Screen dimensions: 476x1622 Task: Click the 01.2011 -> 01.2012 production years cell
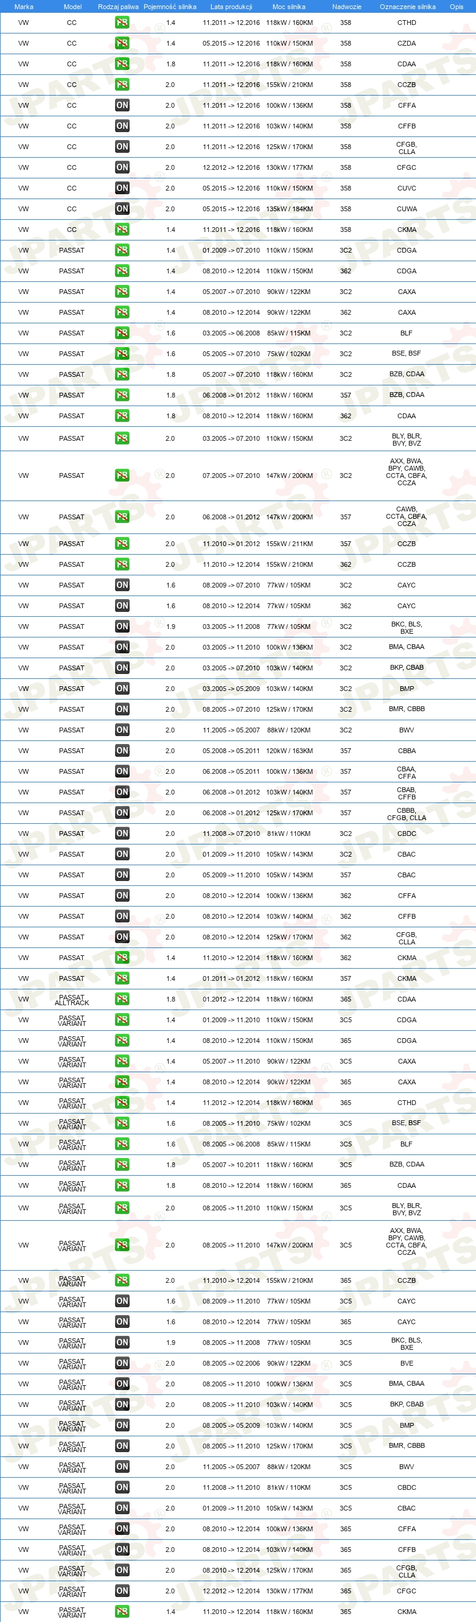(x=231, y=978)
